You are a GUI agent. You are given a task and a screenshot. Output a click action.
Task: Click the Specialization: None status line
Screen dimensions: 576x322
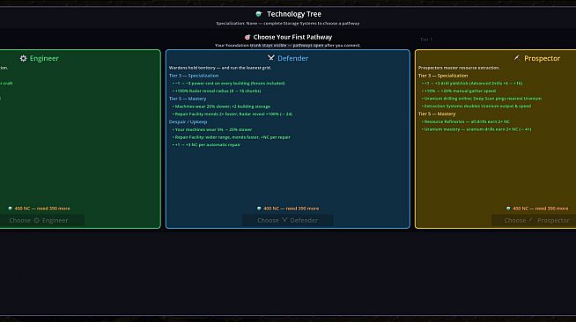click(288, 23)
